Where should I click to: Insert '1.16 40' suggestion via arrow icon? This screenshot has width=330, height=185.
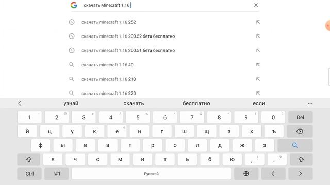pos(258,65)
